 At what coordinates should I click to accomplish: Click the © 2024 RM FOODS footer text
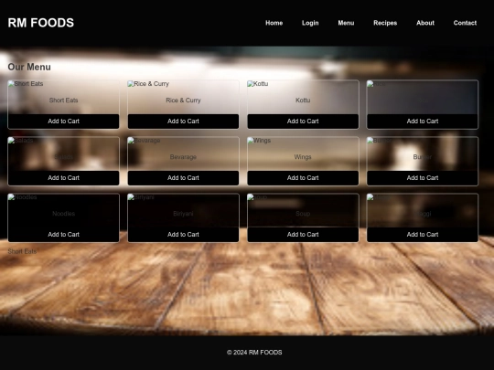point(254,353)
